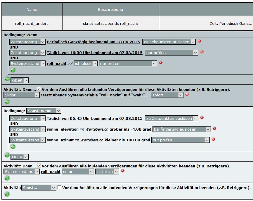253x201 pixels.
Task: Open the Skript activity type dropdown
Action: (x=21, y=95)
